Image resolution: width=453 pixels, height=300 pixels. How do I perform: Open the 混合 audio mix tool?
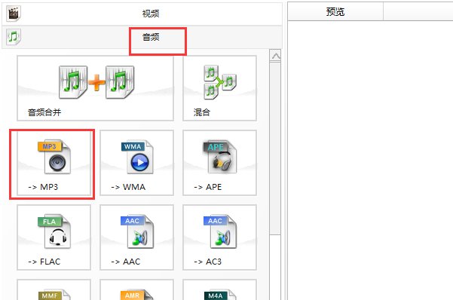pos(219,88)
